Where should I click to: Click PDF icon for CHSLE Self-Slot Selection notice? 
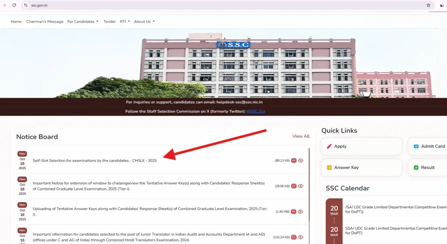click(294, 160)
